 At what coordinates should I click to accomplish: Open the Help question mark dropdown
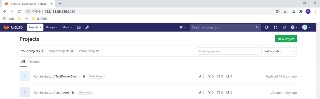coord(294,27)
